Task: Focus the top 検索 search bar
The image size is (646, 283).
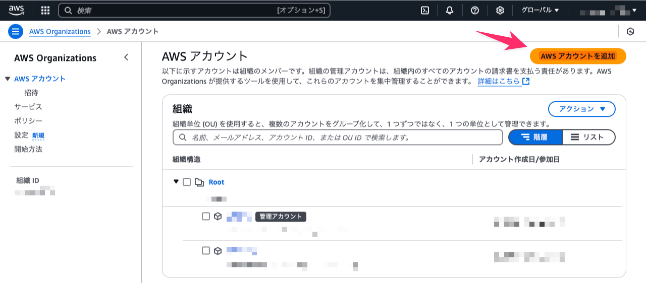Action: pyautogui.click(x=194, y=10)
